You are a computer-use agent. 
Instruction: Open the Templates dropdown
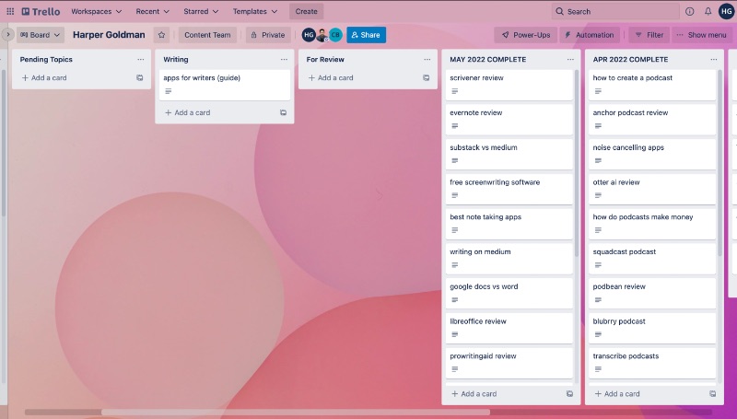255,11
